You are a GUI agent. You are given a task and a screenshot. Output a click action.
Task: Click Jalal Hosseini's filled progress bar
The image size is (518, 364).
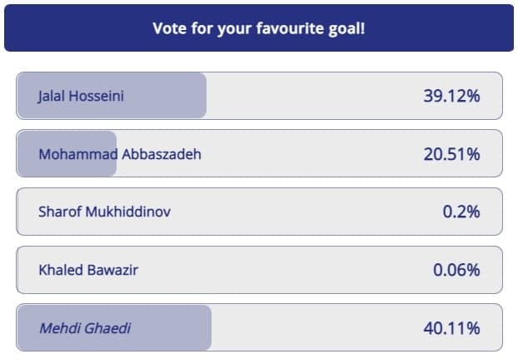pos(112,96)
